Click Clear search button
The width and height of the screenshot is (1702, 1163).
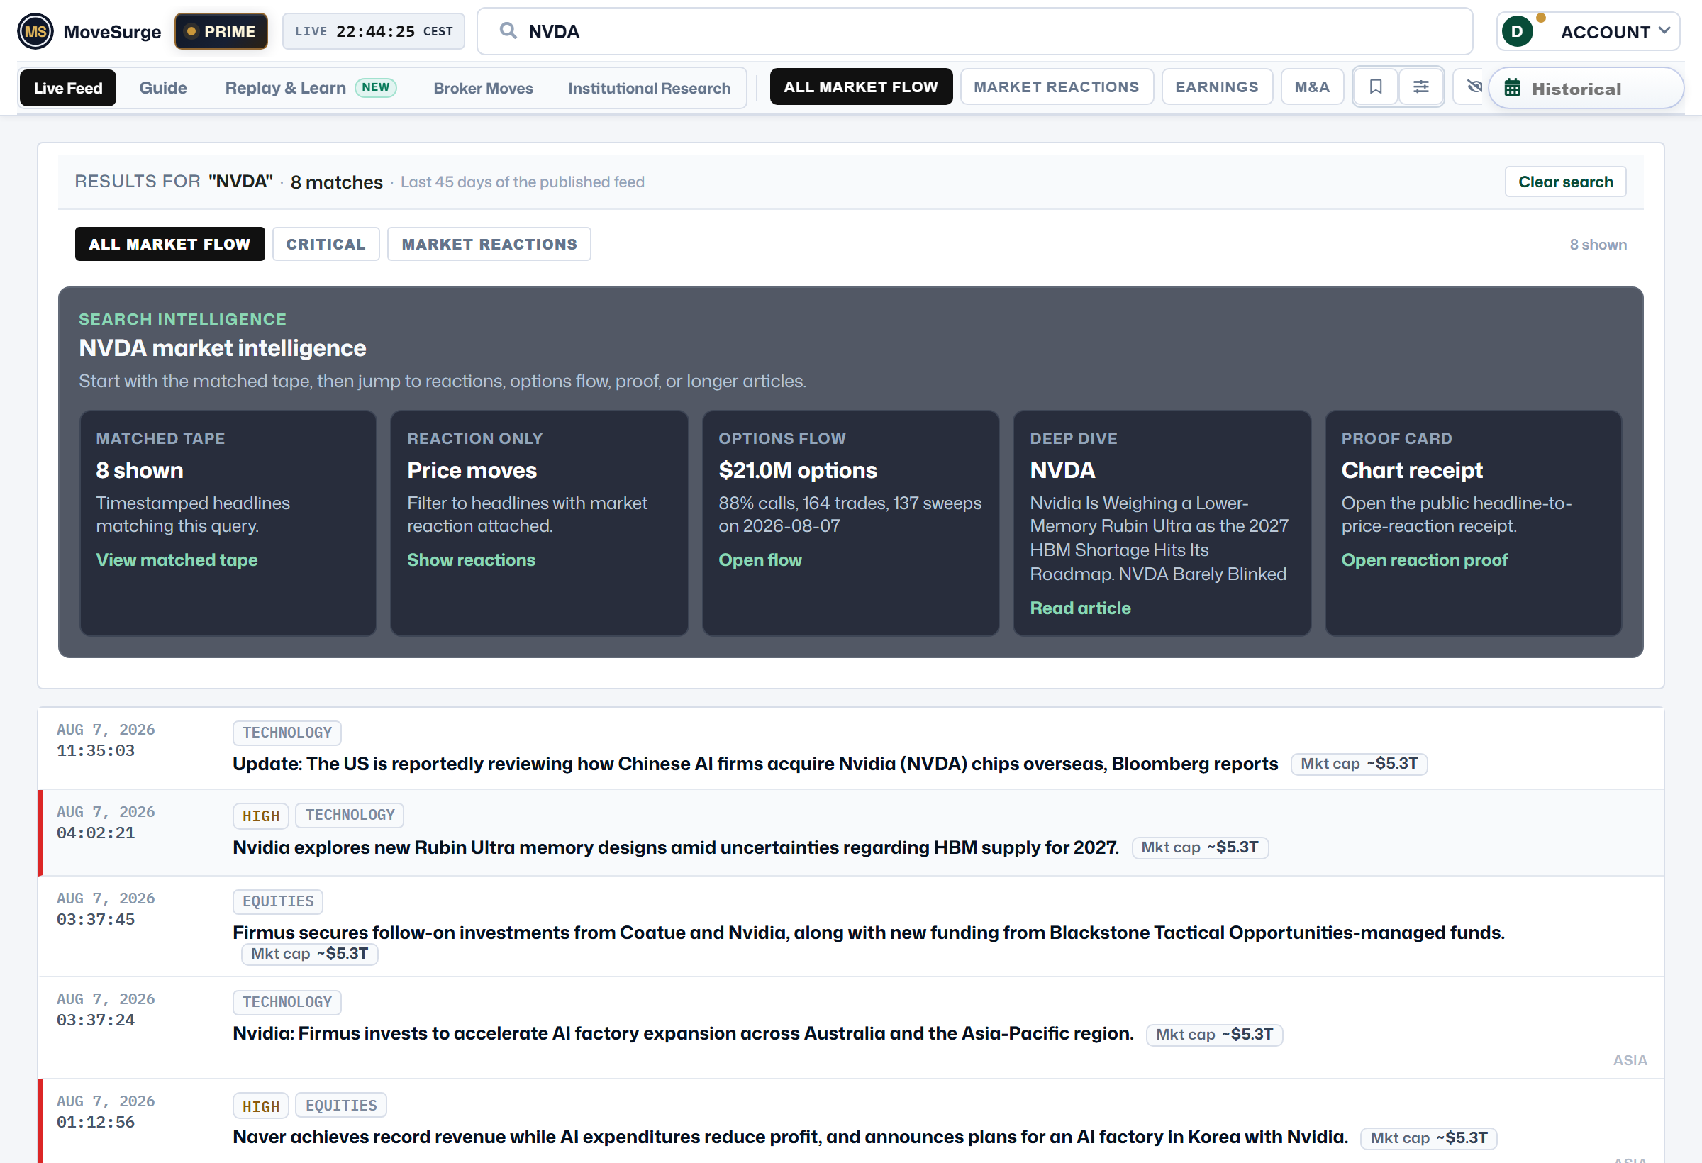(x=1565, y=182)
